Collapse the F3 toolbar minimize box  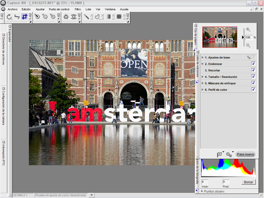(x=30, y=15)
